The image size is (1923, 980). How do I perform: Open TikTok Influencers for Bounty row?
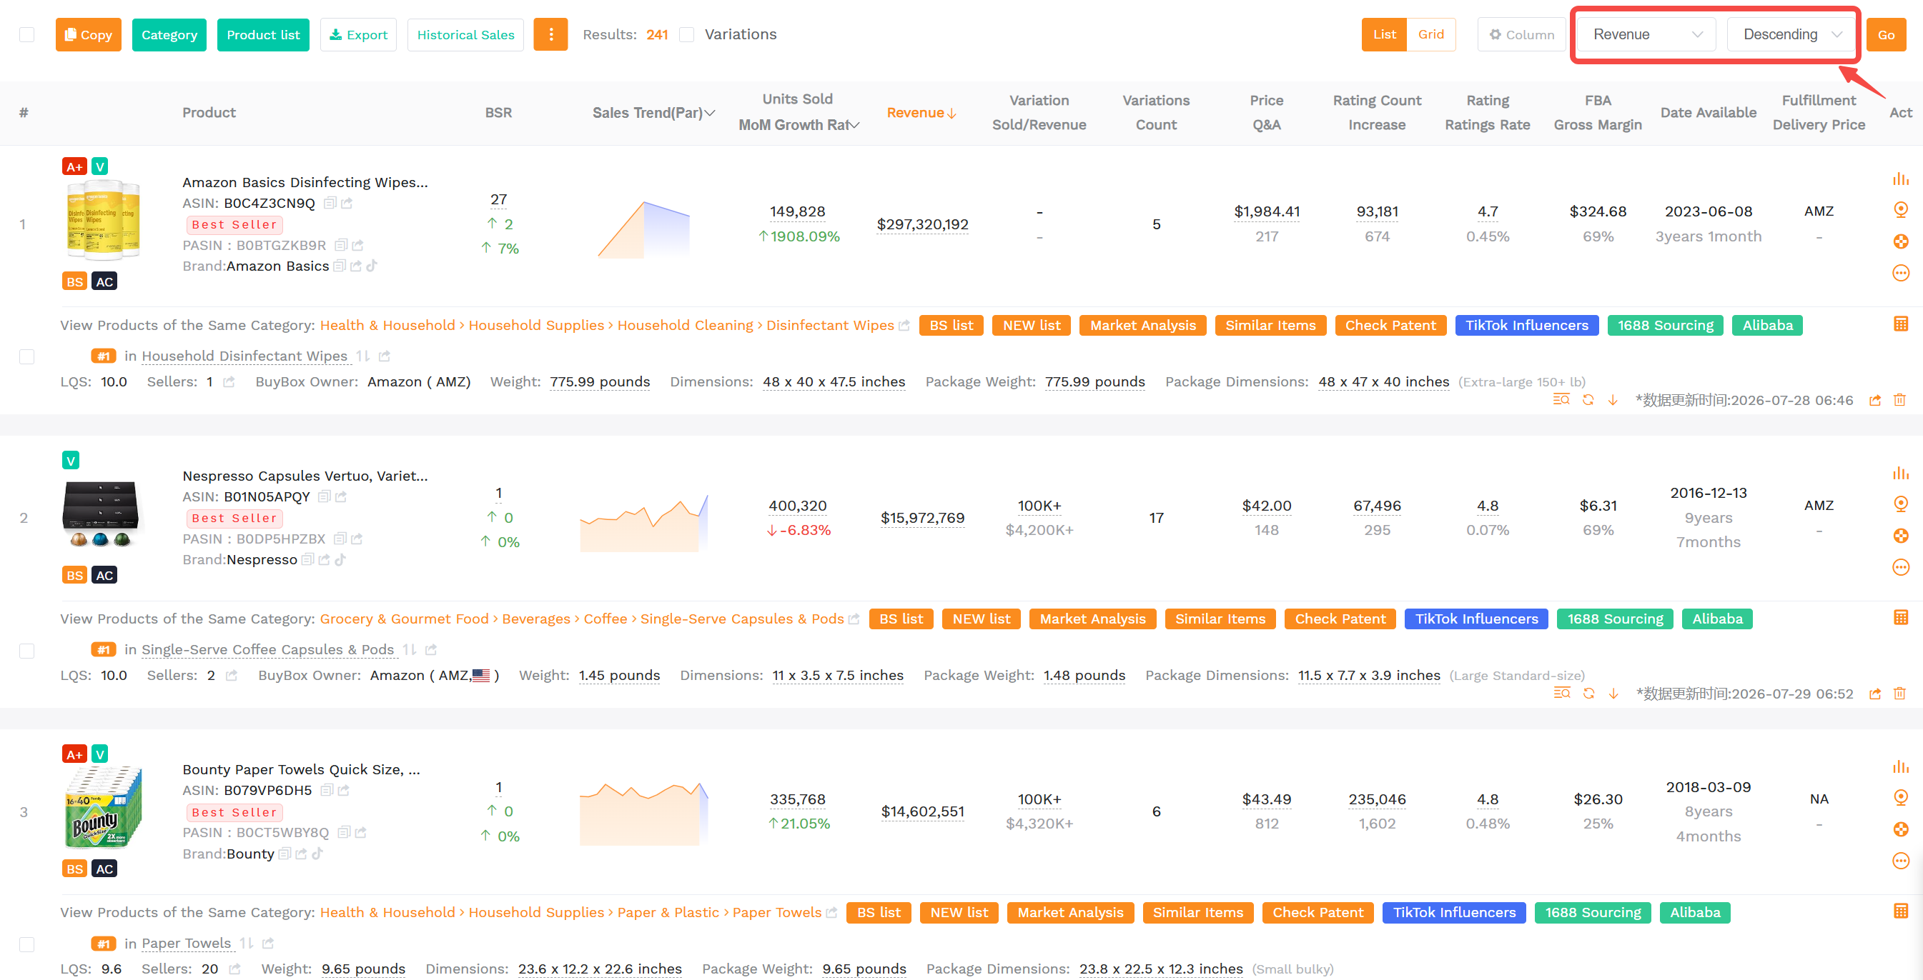[1453, 913]
